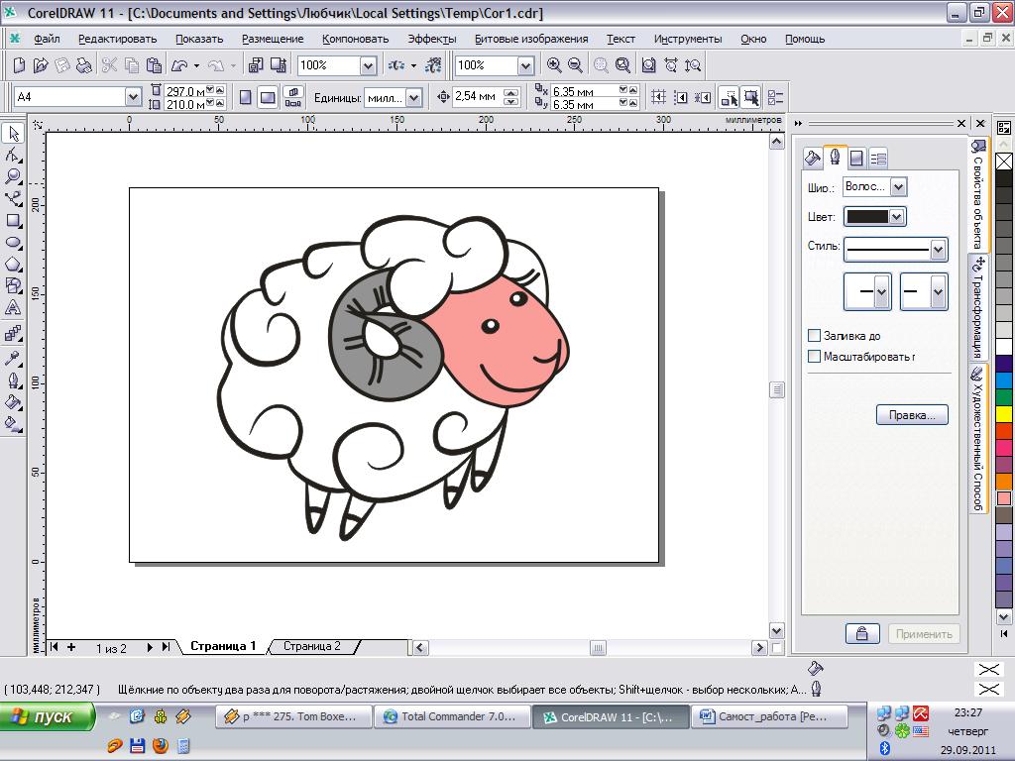Click the zoom in magnifier on toolbar
The height and width of the screenshot is (761, 1015).
554,65
